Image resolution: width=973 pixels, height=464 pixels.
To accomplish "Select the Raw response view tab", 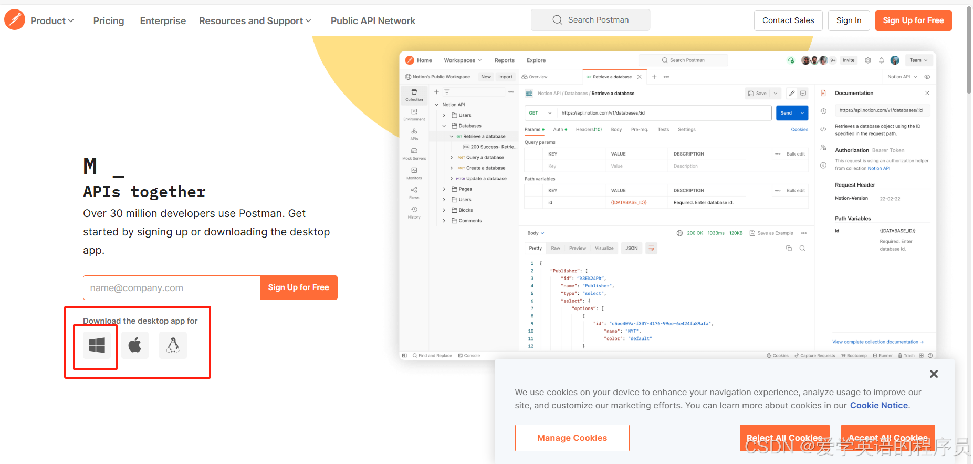I will point(556,248).
